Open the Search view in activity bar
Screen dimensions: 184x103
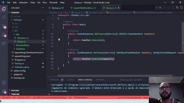tap(4, 17)
